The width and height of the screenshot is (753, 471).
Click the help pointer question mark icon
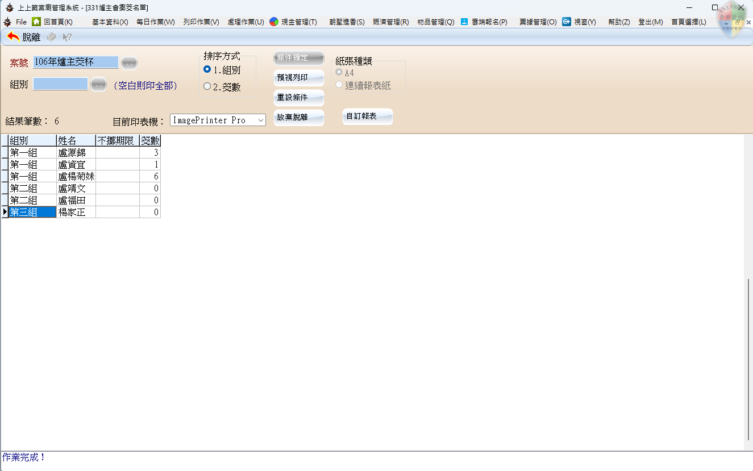[x=67, y=37]
